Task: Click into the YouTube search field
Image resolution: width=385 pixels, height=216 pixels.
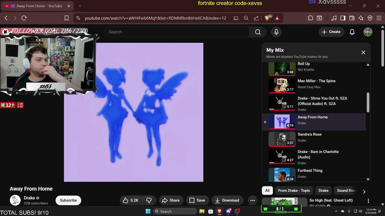Action: coord(177,32)
